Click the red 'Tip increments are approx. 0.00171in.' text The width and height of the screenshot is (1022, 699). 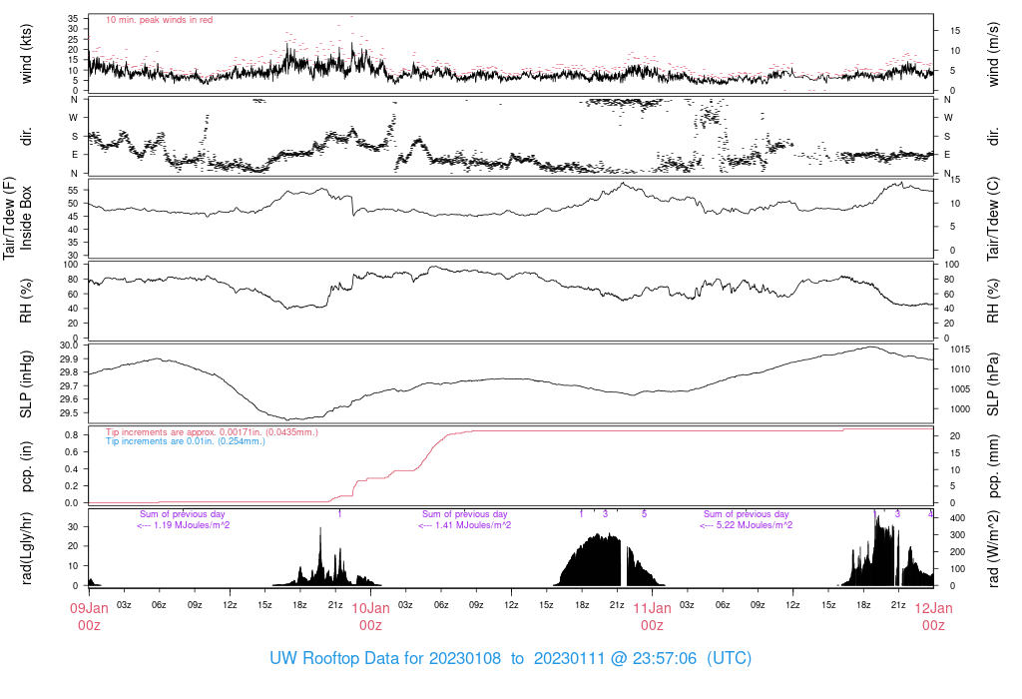[212, 431]
